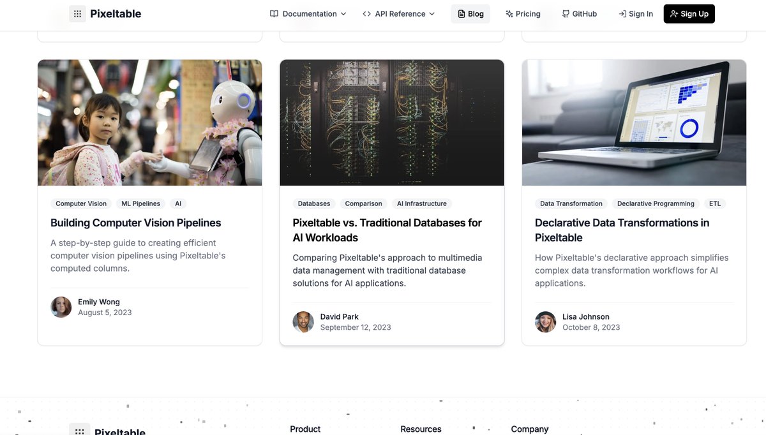Click the date September 12, 2023

point(356,328)
